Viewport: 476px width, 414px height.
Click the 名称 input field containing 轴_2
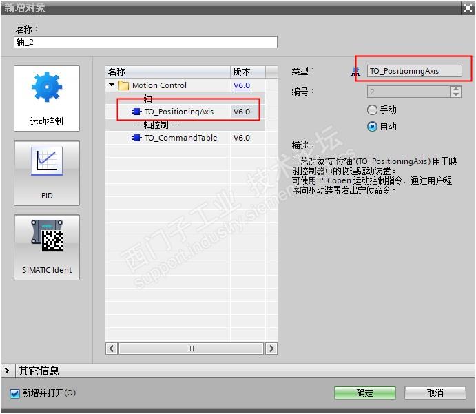145,42
